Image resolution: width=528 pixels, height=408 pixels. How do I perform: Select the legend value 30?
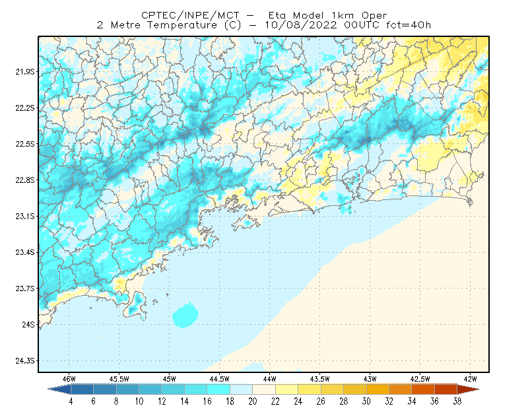click(366, 401)
